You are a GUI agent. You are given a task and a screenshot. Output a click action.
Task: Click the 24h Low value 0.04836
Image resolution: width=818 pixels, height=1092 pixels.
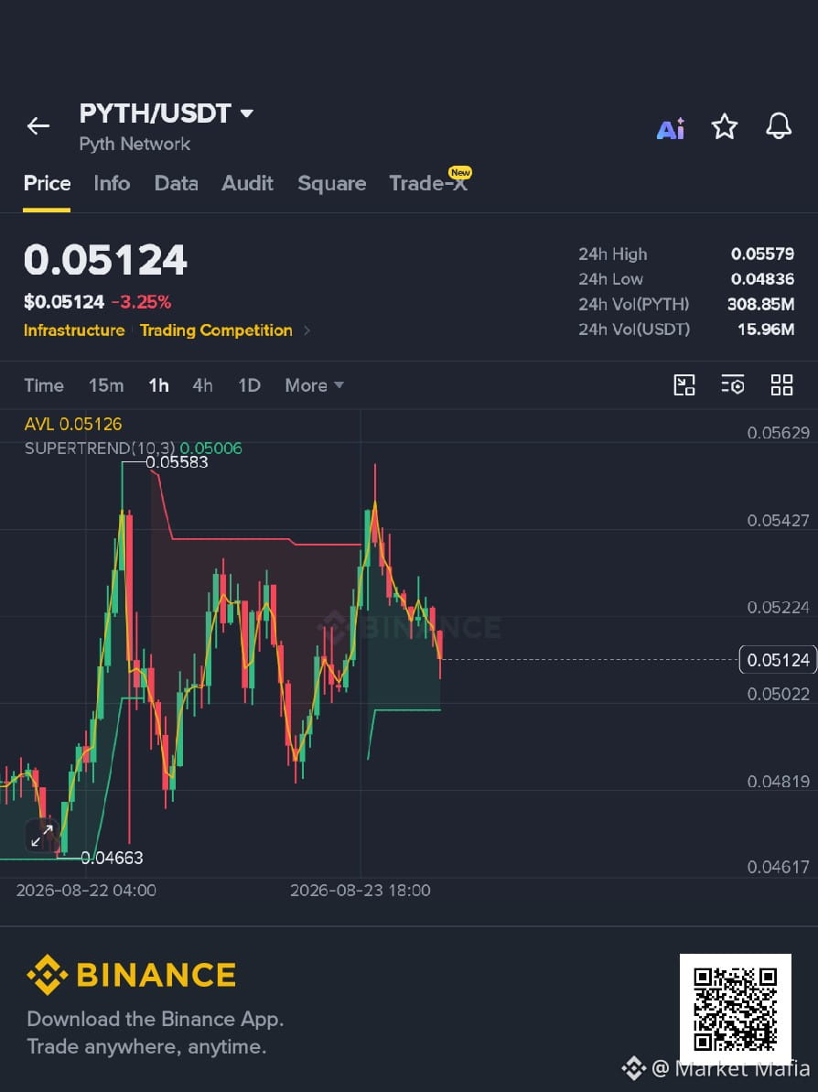coord(762,279)
